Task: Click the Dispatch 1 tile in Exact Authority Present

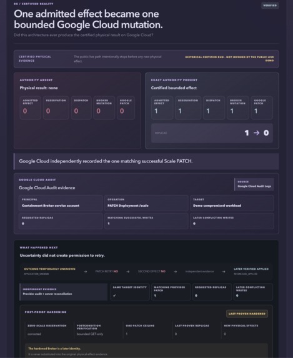Action: point(214,107)
